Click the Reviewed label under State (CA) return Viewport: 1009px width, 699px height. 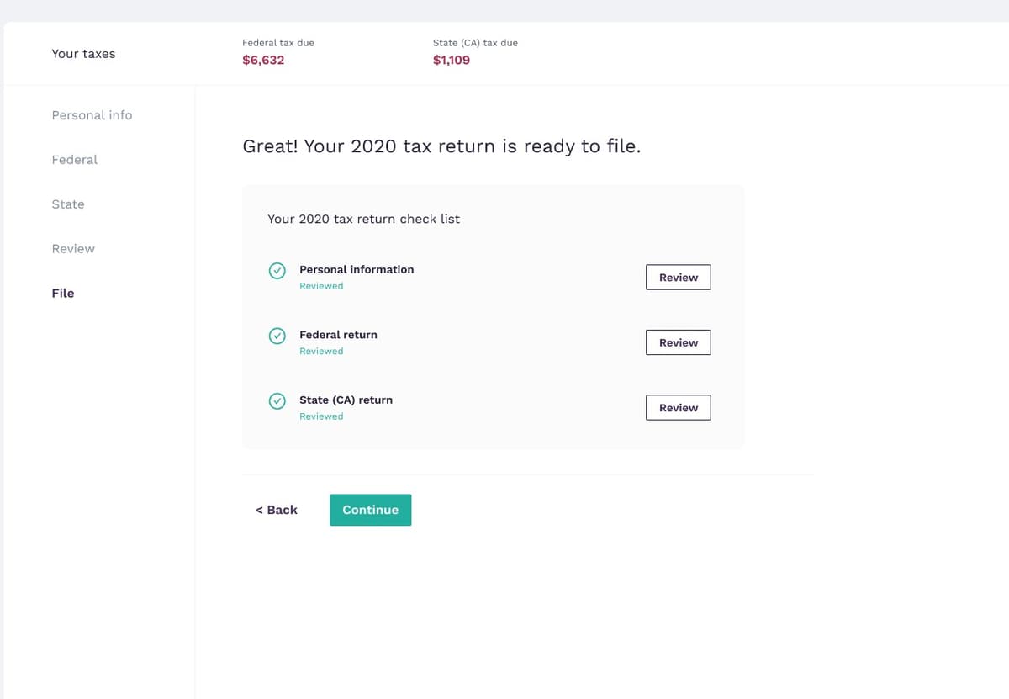tap(321, 416)
